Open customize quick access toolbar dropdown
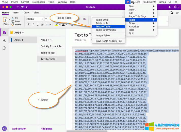 [x=27, y=7]
